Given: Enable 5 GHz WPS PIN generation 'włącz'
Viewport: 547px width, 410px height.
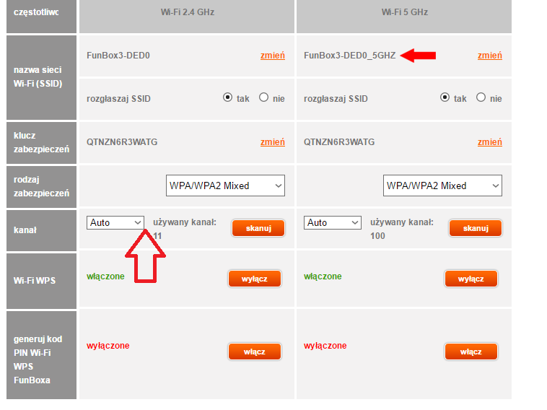Looking at the screenshot, I should pos(472,352).
